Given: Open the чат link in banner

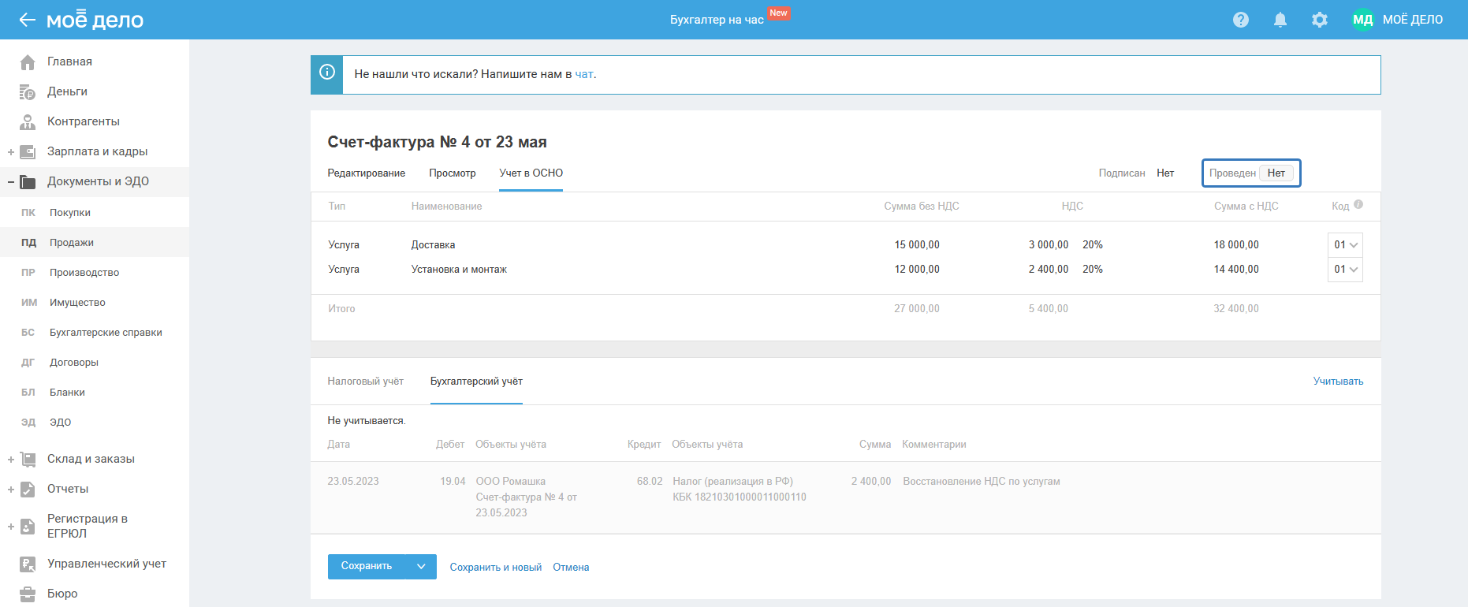Looking at the screenshot, I should (x=583, y=75).
